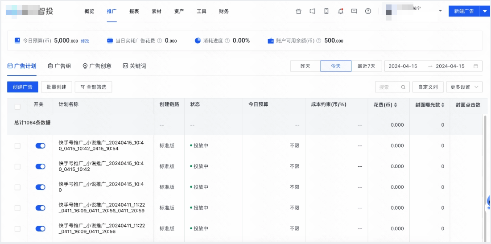Sort by 封面曝光数 column arrows

pyautogui.click(x=443, y=105)
